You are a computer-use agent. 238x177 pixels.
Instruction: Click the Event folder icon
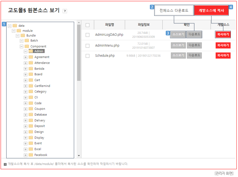[x=31, y=143]
